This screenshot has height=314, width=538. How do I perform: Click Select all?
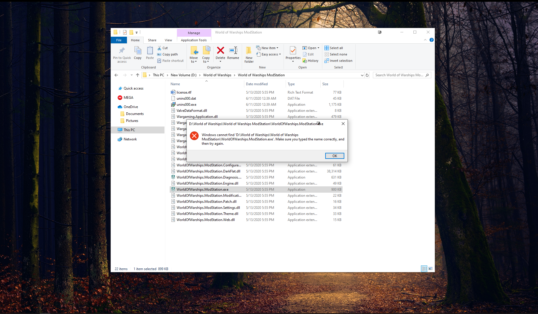tap(334, 48)
